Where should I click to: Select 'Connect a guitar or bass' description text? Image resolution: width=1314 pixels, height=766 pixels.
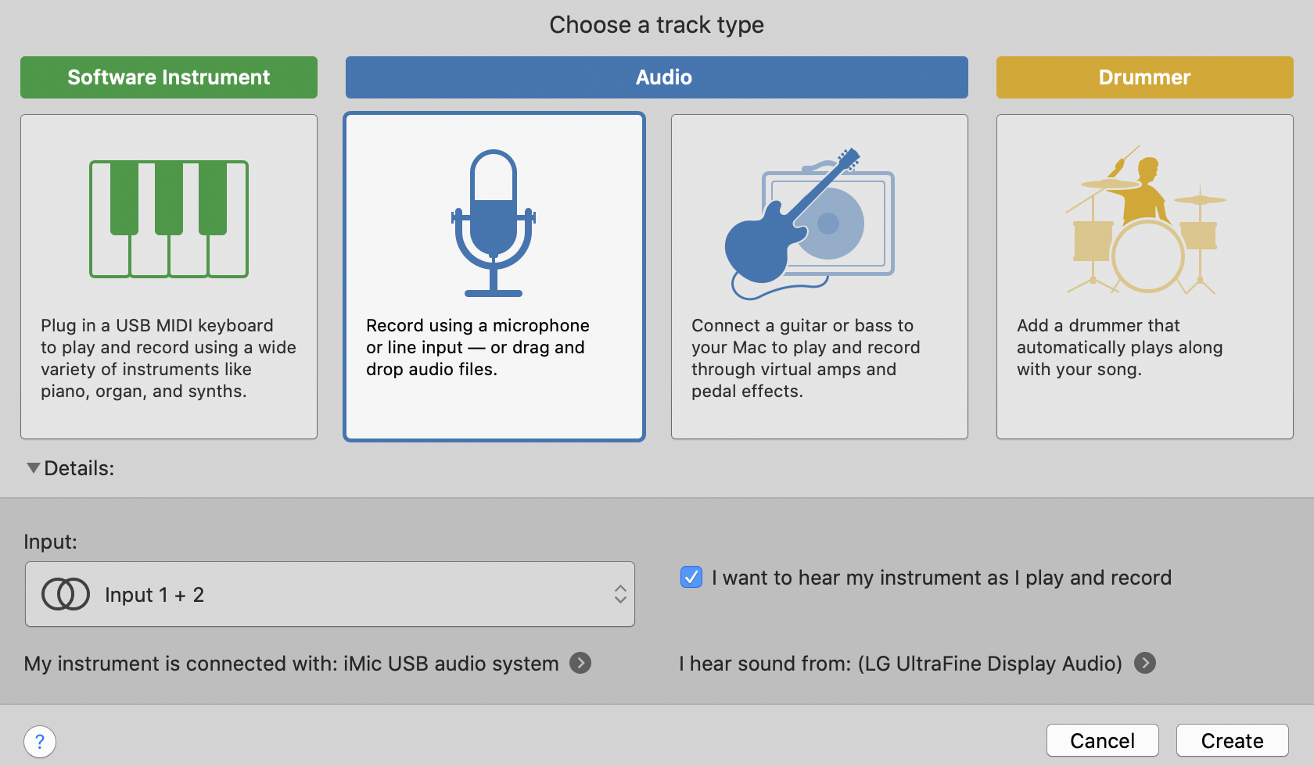pyautogui.click(x=806, y=358)
